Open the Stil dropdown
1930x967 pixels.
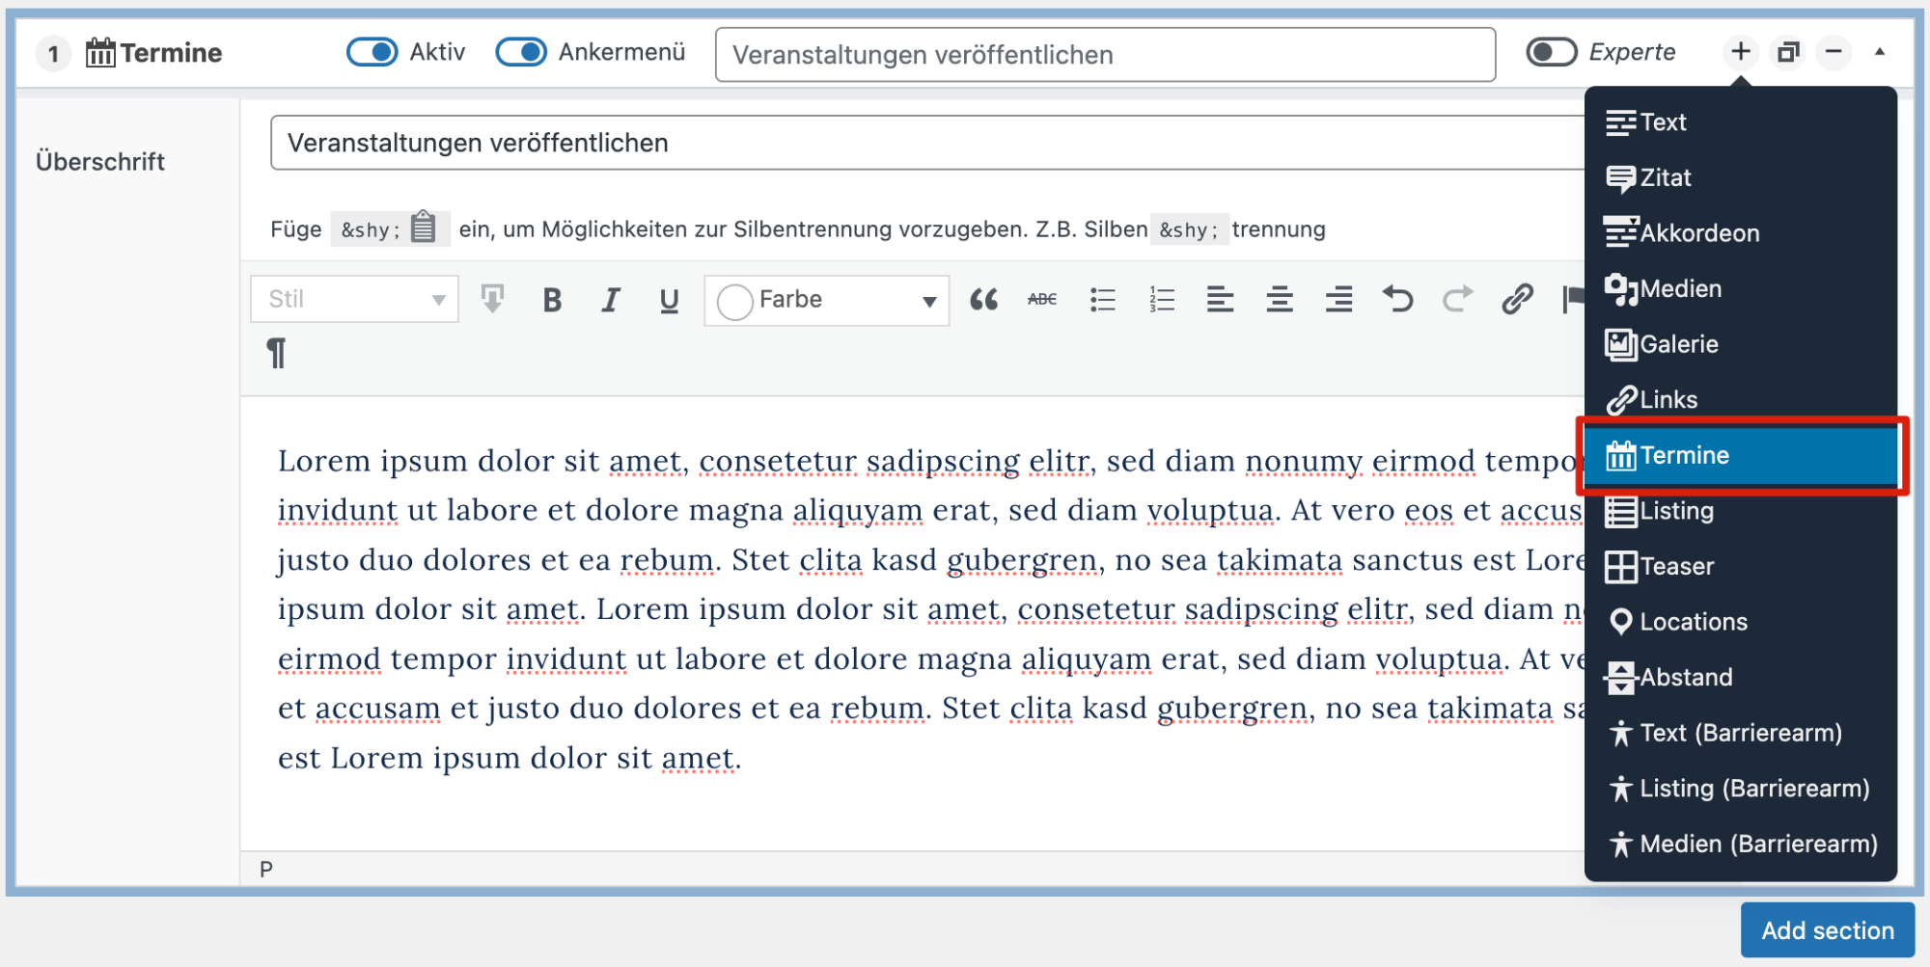[x=354, y=300]
